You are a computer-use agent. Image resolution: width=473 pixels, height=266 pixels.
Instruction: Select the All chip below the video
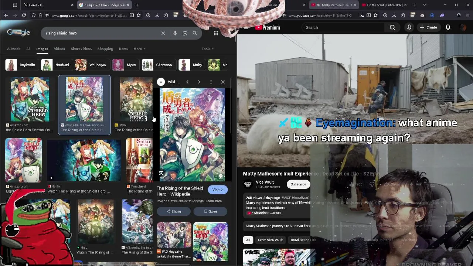point(248,240)
